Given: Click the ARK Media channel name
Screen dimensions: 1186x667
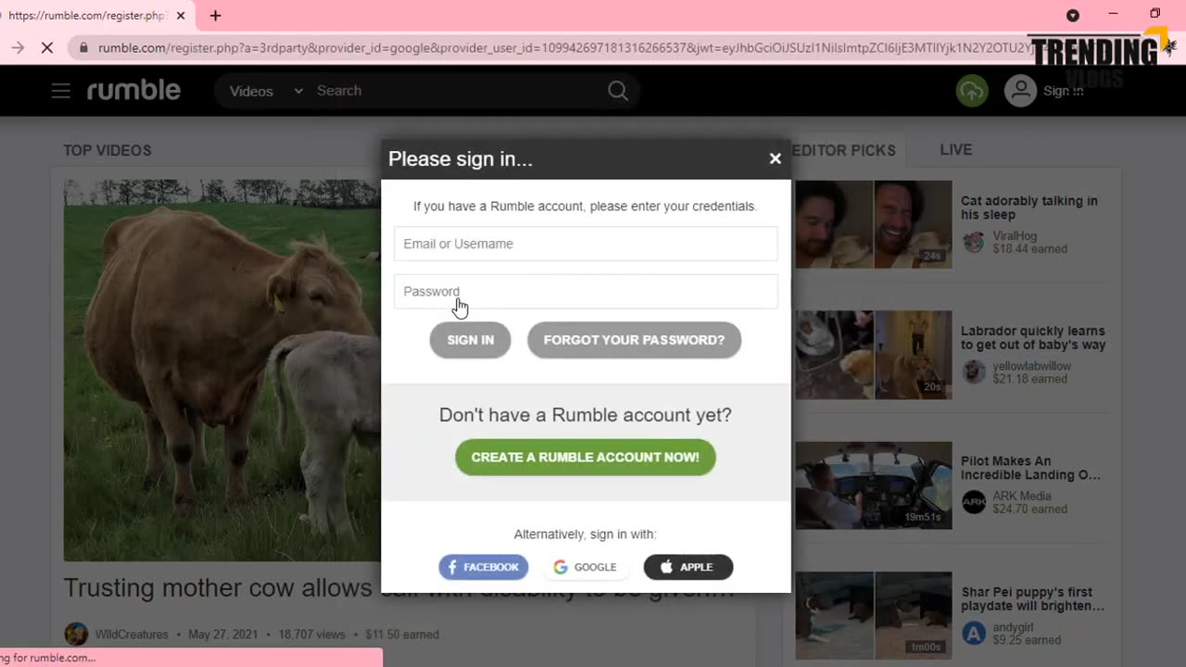Looking at the screenshot, I should tap(1021, 496).
